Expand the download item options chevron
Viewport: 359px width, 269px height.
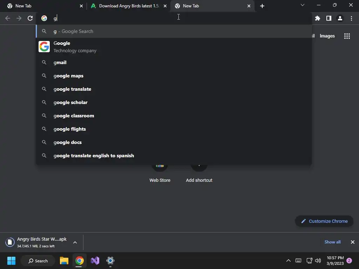75,242
